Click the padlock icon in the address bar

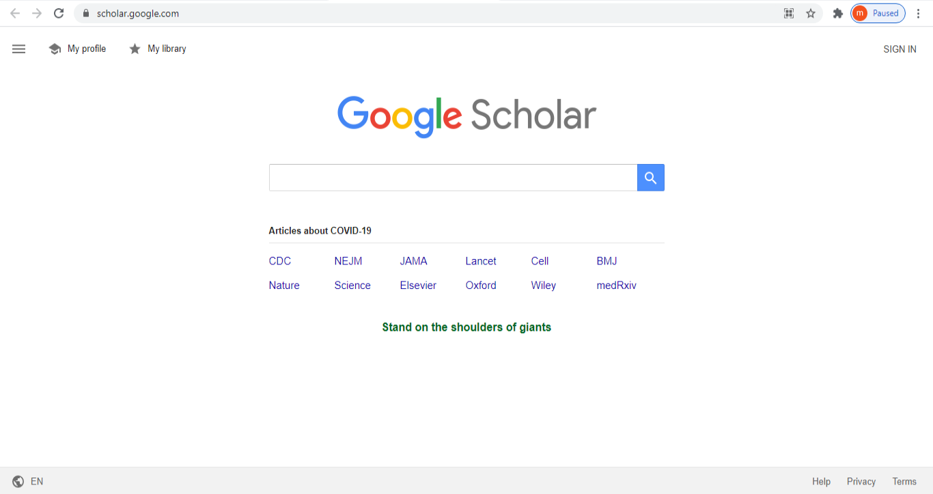86,12
